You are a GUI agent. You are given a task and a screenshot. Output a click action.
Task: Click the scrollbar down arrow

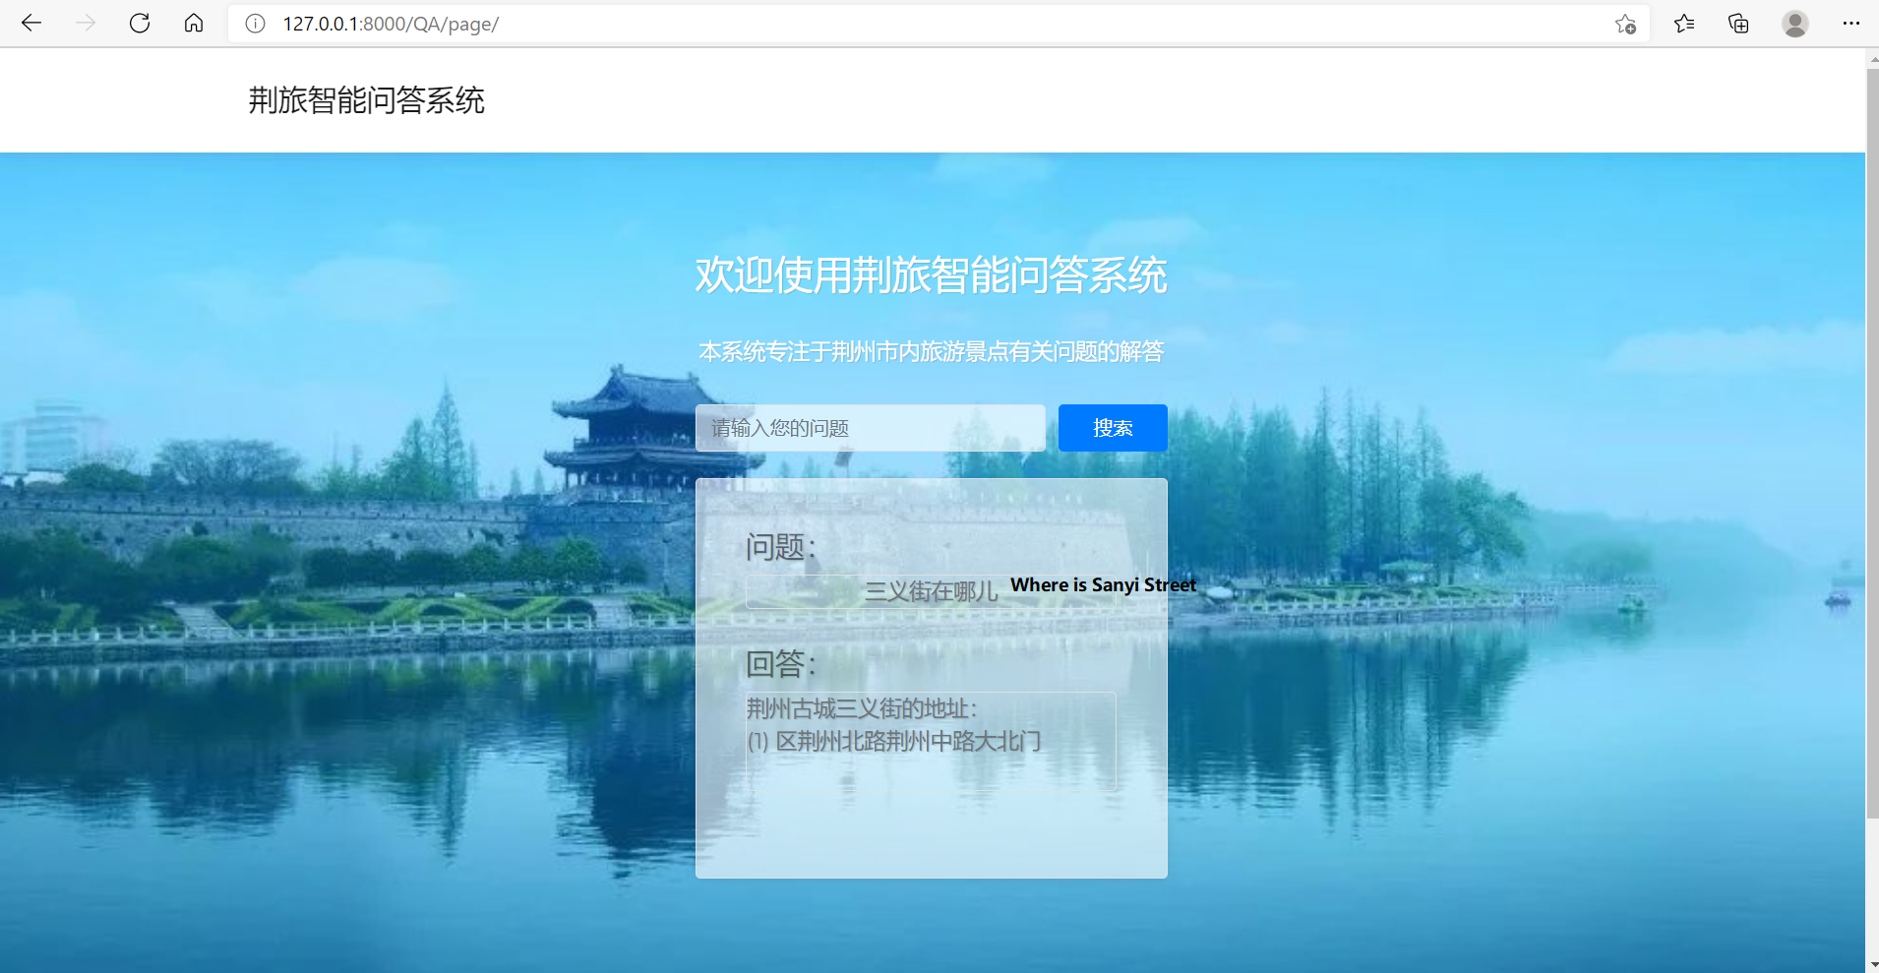click(1871, 964)
